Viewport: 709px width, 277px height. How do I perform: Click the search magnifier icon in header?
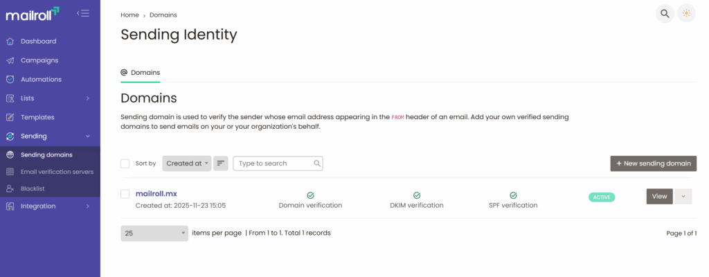coord(665,13)
